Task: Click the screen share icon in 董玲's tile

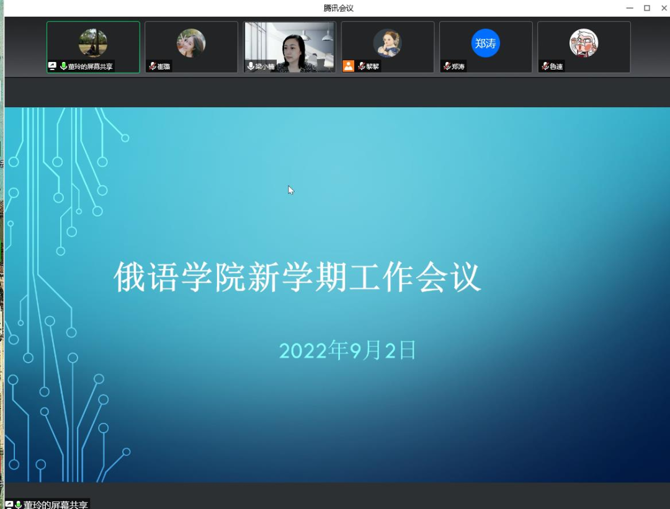Action: (53, 66)
